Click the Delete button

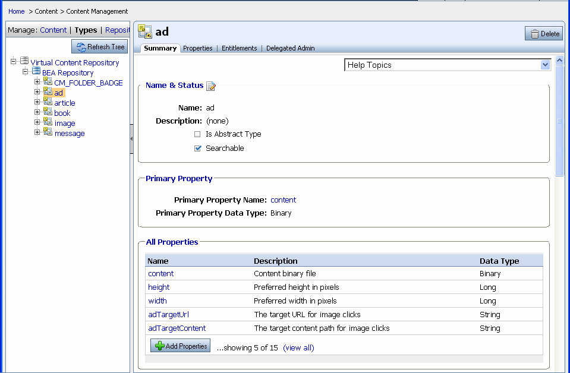544,33
